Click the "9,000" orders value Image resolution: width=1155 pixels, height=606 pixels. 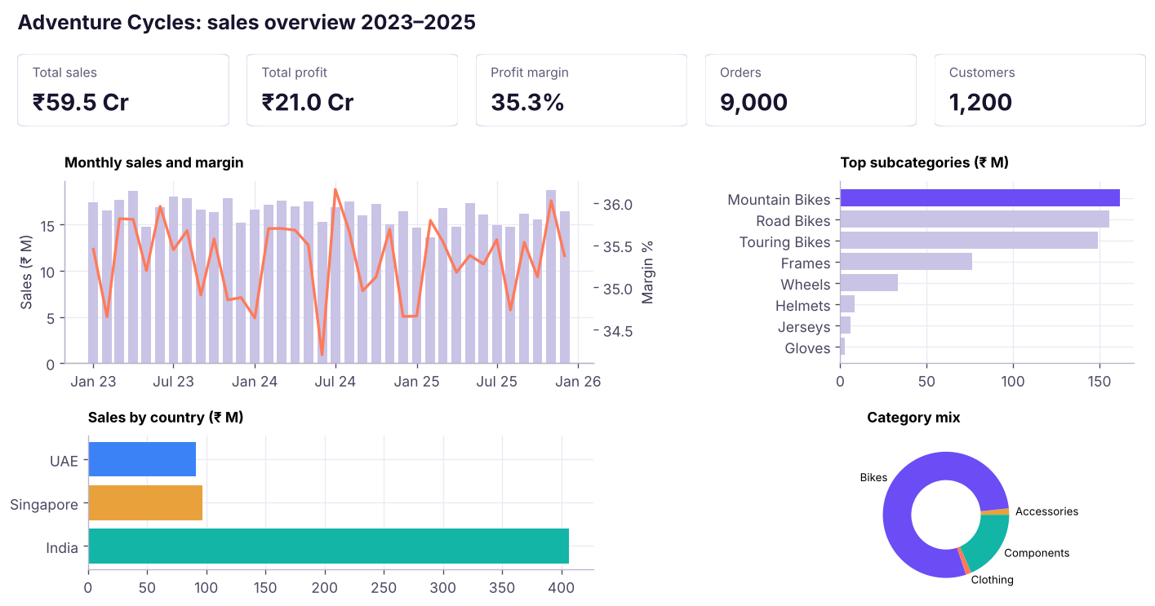754,102
